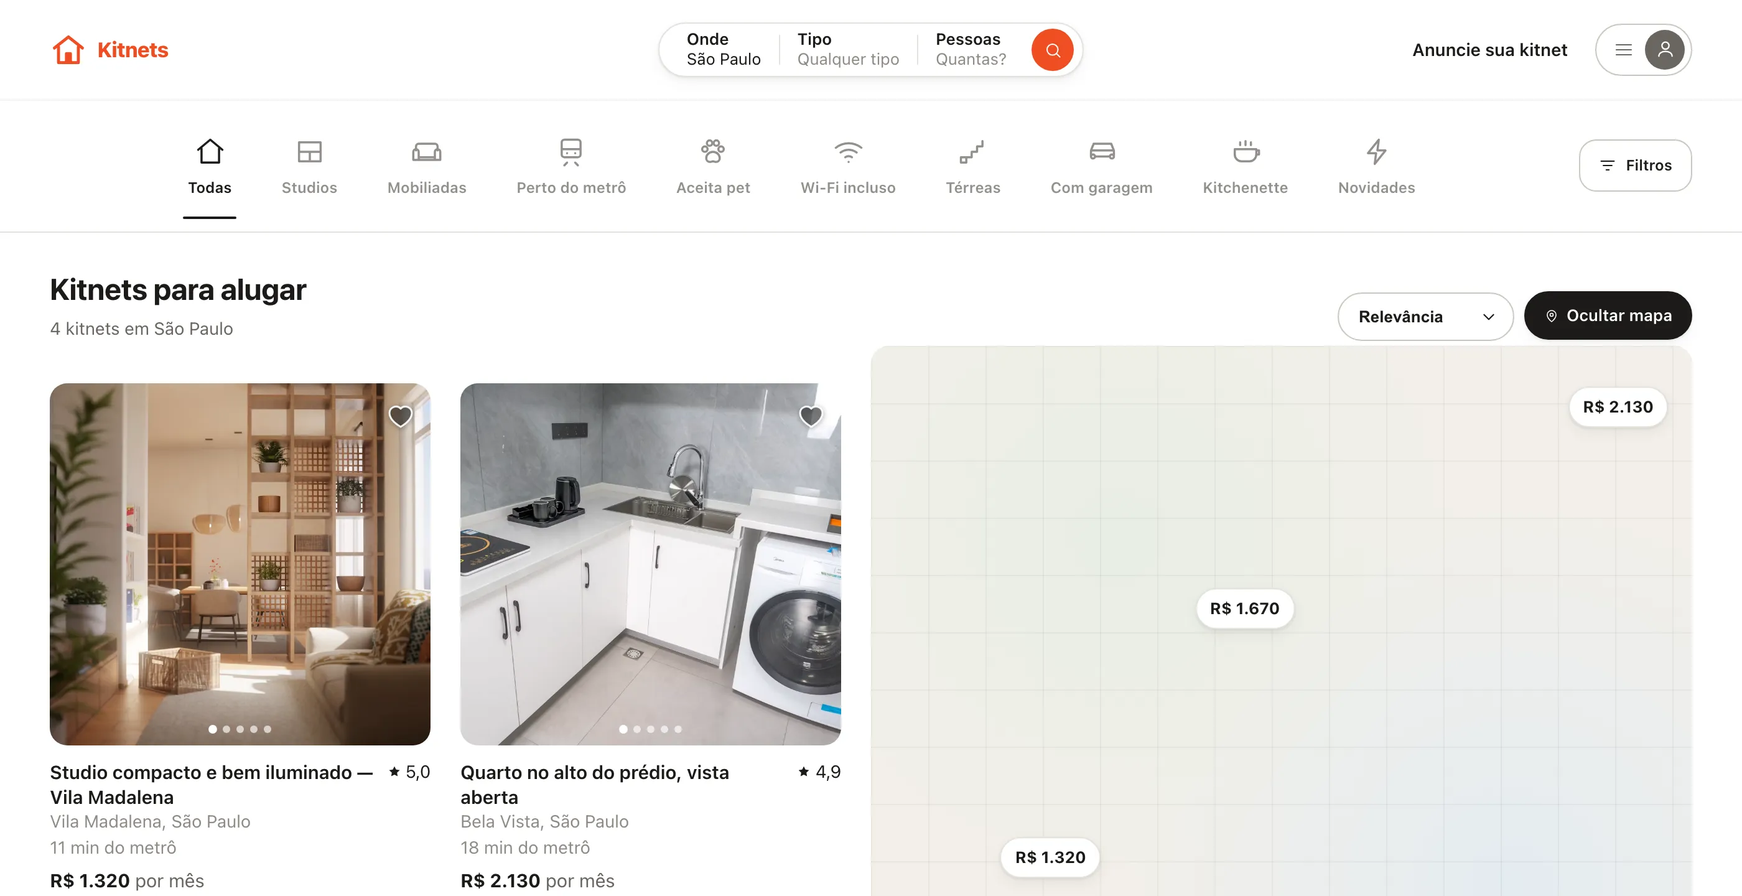Click Anuncie sua kitnet link
Screen dimensions: 1742x896
coord(1489,50)
